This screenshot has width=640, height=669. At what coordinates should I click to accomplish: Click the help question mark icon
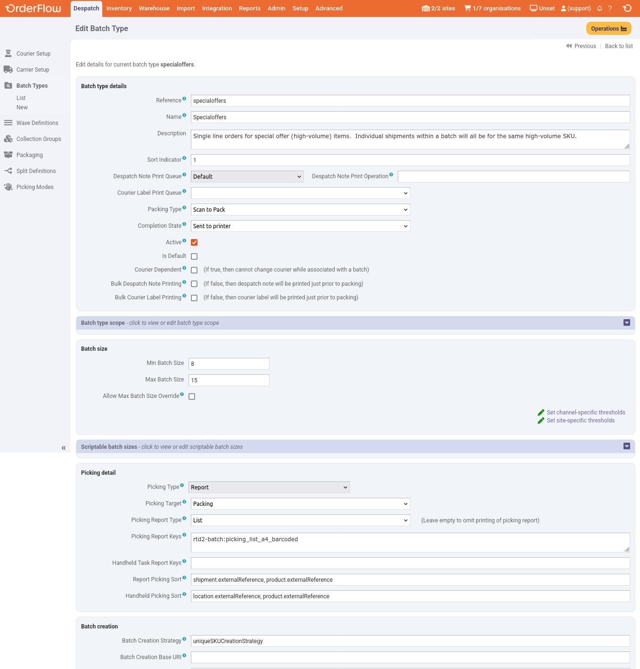(610, 8)
